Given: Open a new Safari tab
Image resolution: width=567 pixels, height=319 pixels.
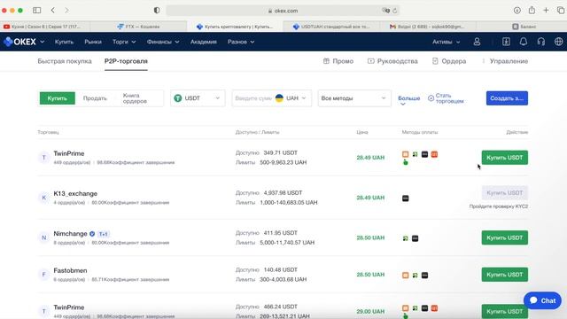Looking at the screenshot, I should pos(546,11).
